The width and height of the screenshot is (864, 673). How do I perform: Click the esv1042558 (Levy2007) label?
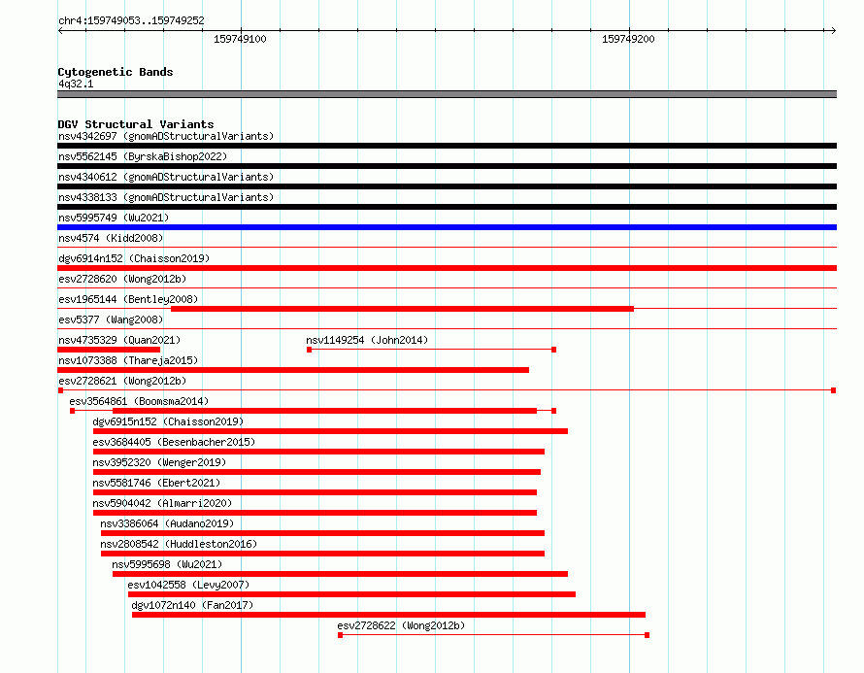tap(188, 585)
